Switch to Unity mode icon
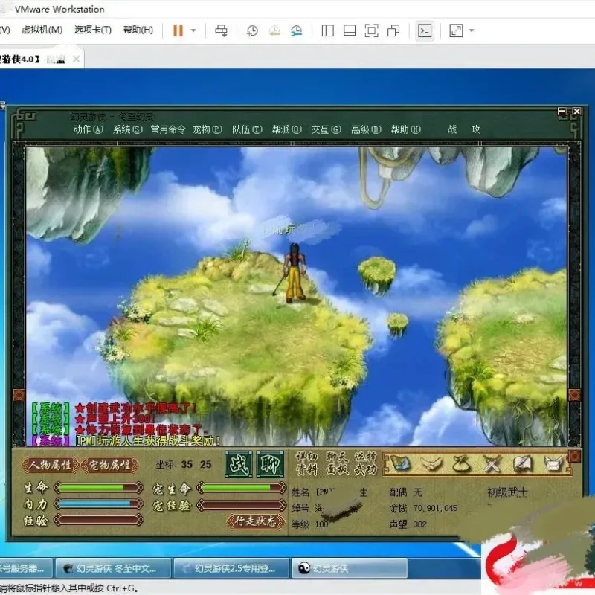Viewport: 595px width, 595px height. (x=393, y=30)
